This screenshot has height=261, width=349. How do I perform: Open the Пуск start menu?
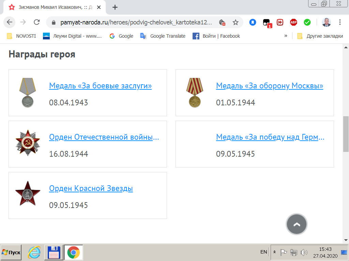point(11,253)
